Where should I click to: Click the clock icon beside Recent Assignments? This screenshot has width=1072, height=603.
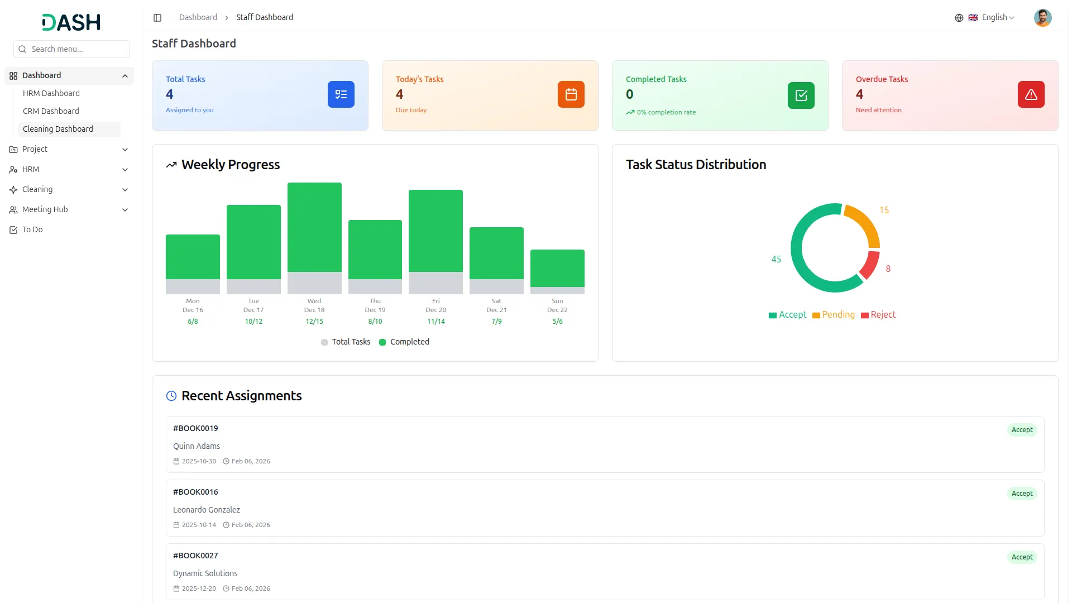coord(171,396)
